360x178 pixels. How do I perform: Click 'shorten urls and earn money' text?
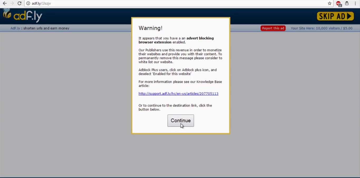click(46, 28)
